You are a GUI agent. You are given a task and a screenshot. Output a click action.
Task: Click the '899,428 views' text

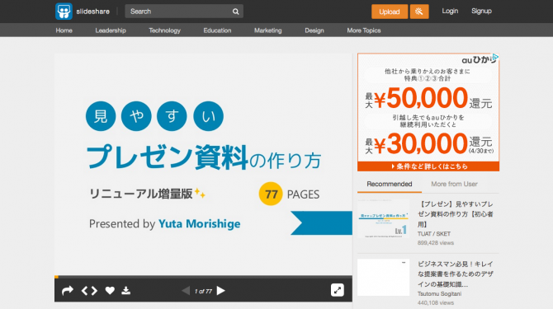point(436,243)
